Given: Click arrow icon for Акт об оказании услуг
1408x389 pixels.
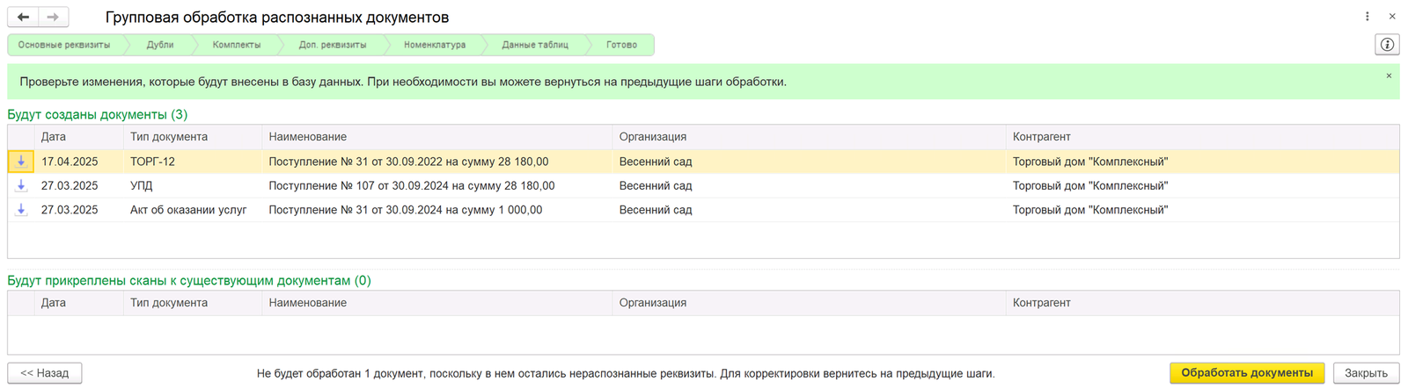Looking at the screenshot, I should click(21, 210).
